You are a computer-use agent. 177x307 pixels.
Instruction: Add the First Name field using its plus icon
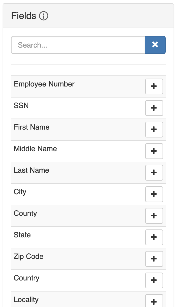click(154, 130)
